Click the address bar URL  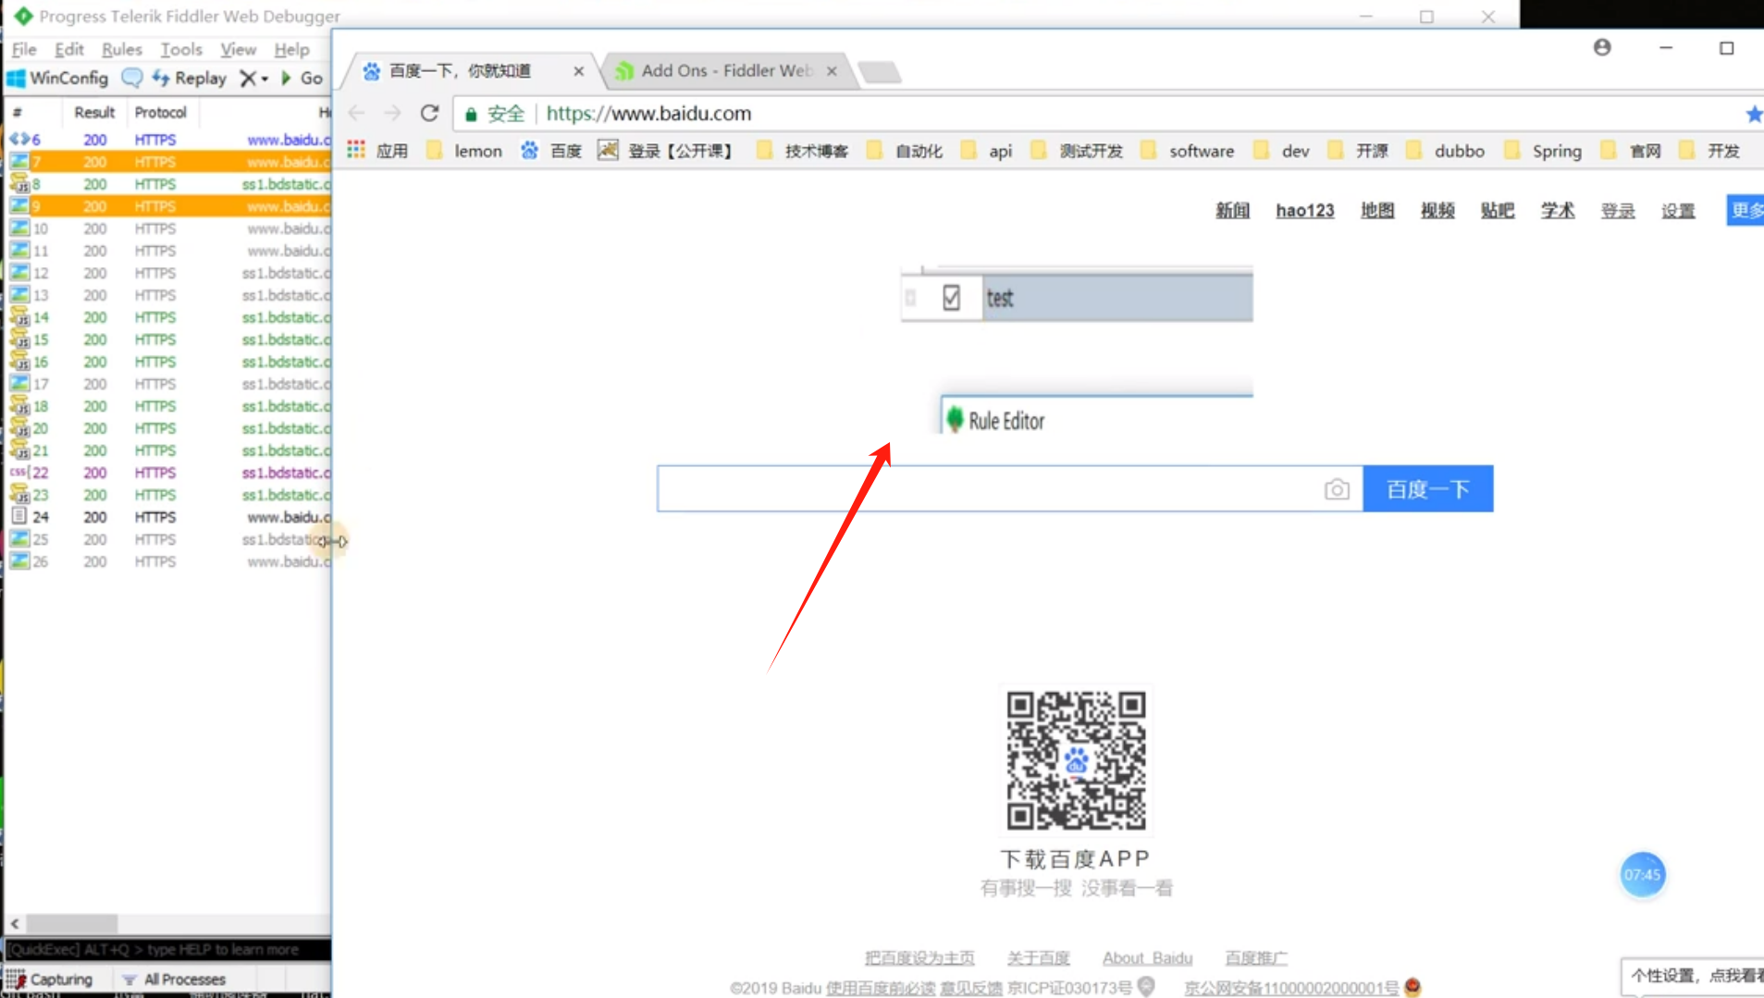point(648,114)
